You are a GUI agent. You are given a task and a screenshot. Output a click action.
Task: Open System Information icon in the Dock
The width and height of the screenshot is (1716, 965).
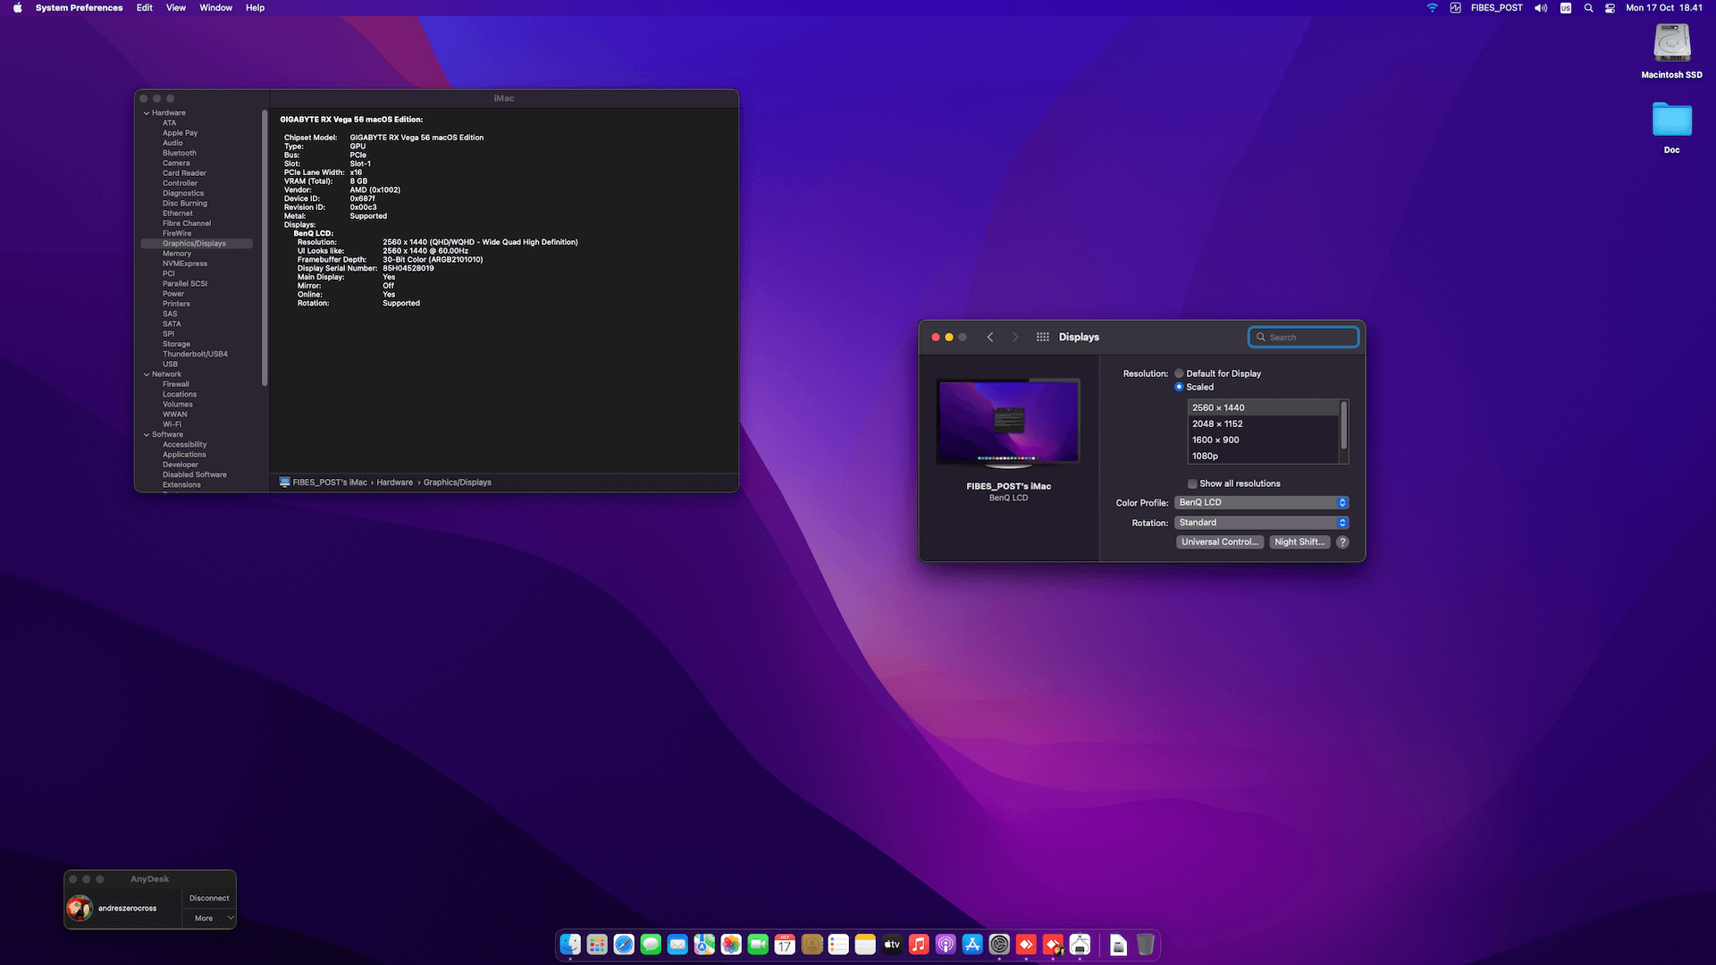click(1080, 944)
